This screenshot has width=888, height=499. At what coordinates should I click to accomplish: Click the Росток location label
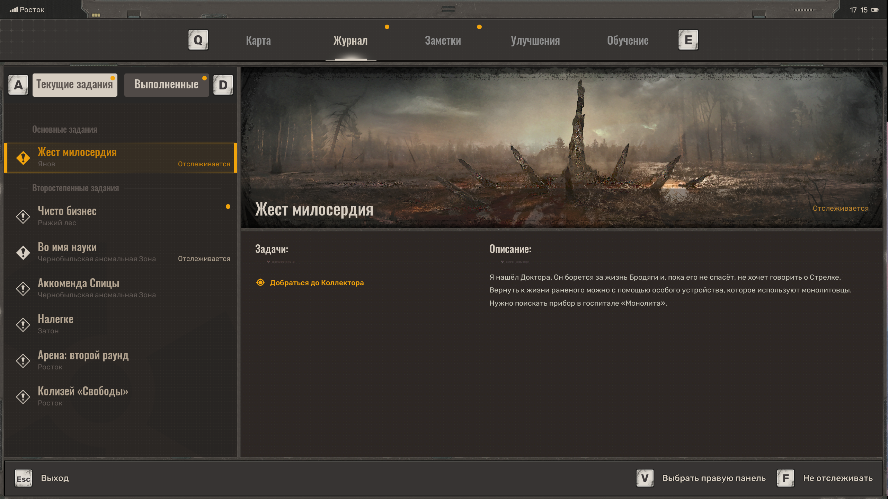(32, 10)
